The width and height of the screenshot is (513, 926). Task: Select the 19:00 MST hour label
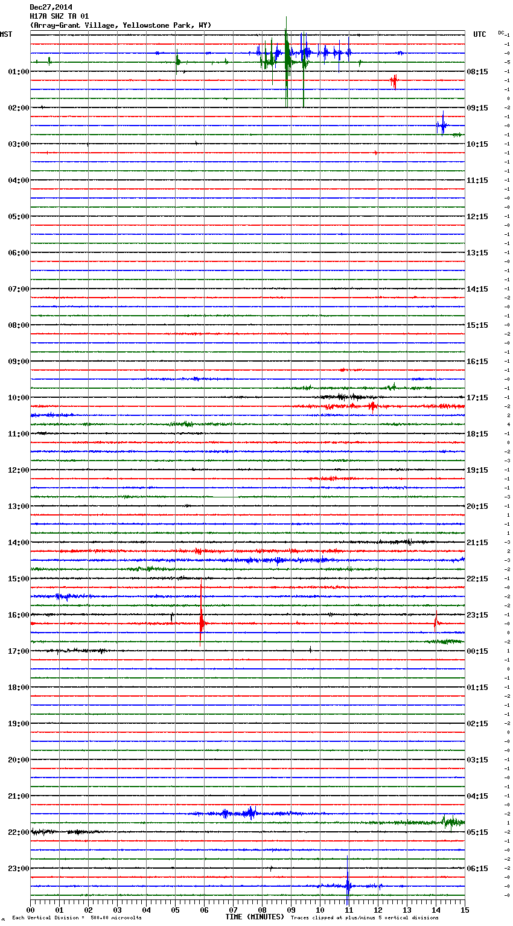click(19, 724)
